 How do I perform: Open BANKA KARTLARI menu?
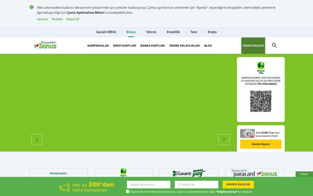[x=153, y=46]
